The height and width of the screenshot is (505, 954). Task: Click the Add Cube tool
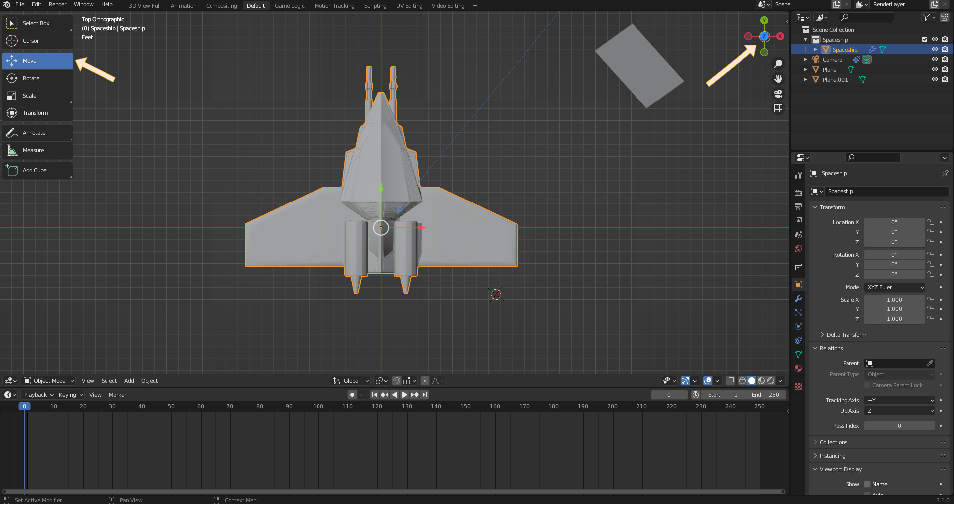click(34, 170)
